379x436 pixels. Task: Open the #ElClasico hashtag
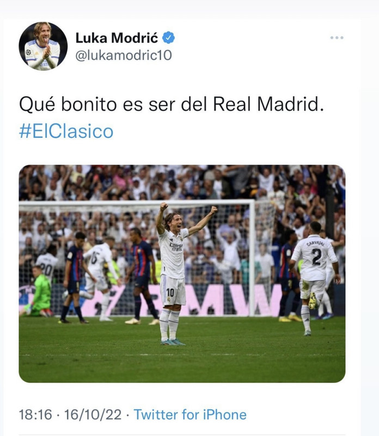click(x=66, y=131)
